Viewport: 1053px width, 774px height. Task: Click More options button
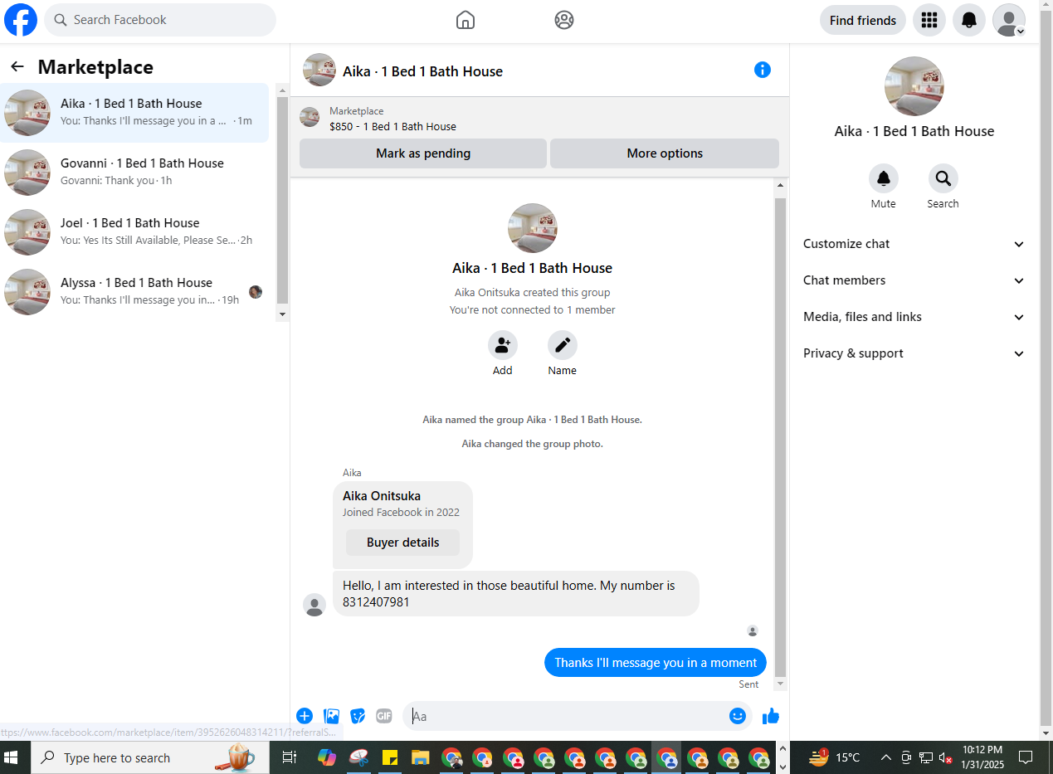pos(665,153)
